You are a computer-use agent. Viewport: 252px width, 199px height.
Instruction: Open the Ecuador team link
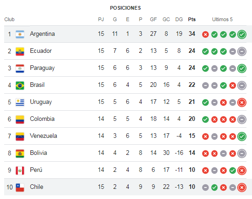(41, 51)
